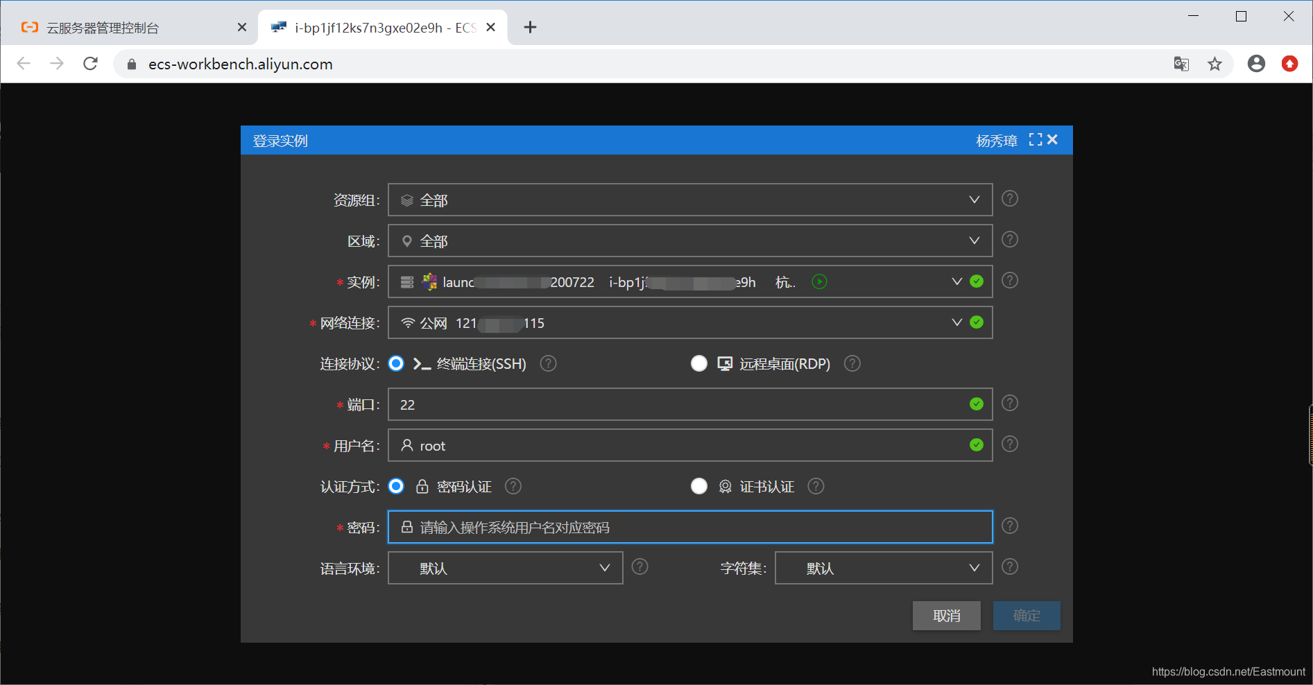Focus the 密码 password input field
The width and height of the screenshot is (1313, 685).
point(690,527)
